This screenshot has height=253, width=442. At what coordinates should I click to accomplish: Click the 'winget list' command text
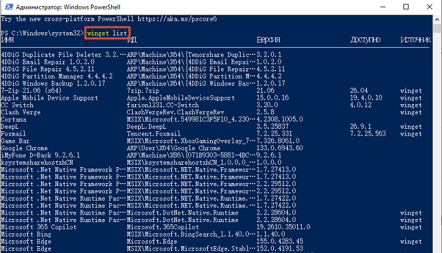pos(107,33)
